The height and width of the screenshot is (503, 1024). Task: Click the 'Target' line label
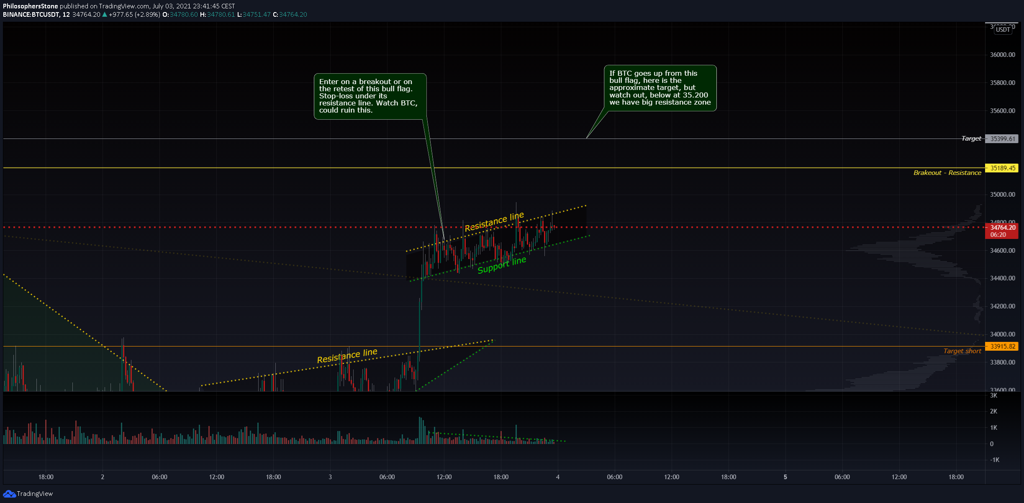(971, 139)
